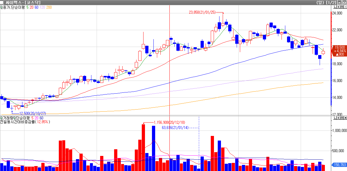Maximize the volume chart panel
The height and width of the screenshot is (171, 347).
(x=342, y=118)
